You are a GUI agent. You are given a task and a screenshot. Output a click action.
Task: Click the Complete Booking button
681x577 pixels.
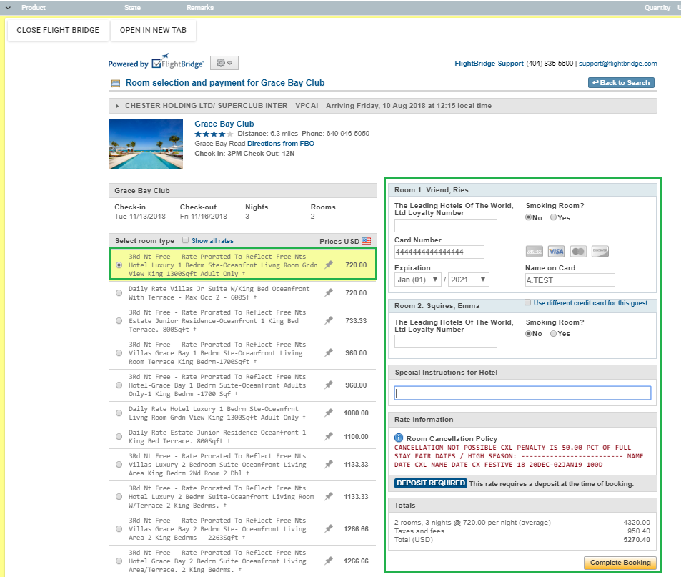620,563
